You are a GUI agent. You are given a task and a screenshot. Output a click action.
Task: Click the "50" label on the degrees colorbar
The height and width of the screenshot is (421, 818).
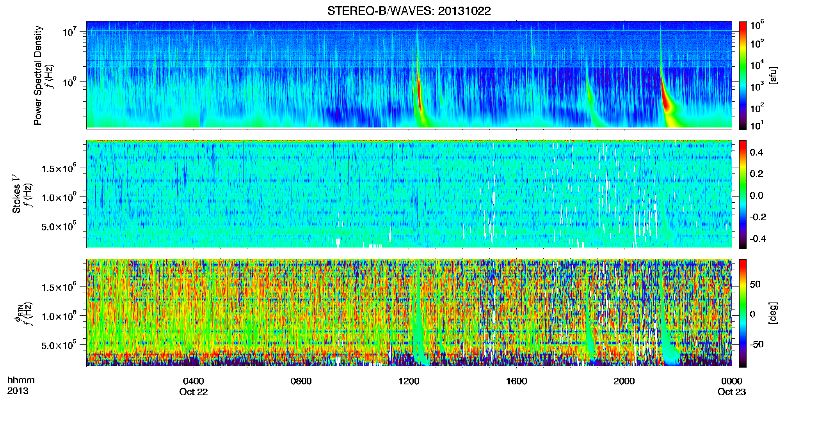[x=755, y=284]
